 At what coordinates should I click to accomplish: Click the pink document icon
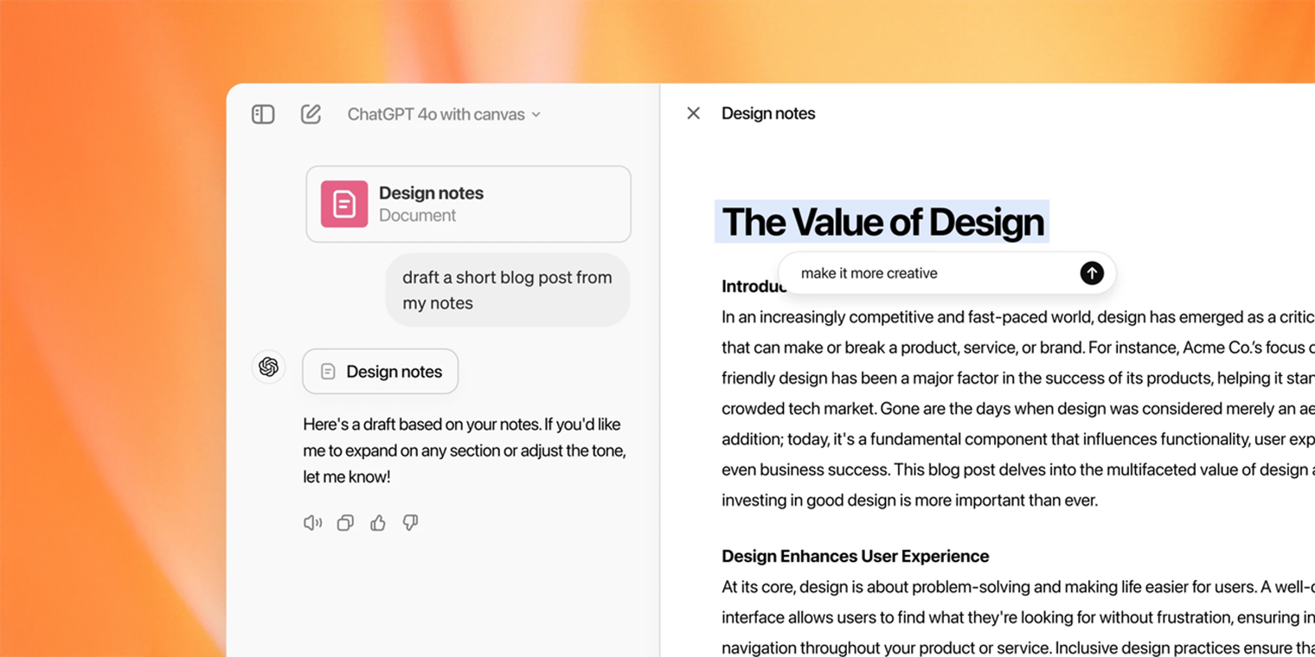344,204
